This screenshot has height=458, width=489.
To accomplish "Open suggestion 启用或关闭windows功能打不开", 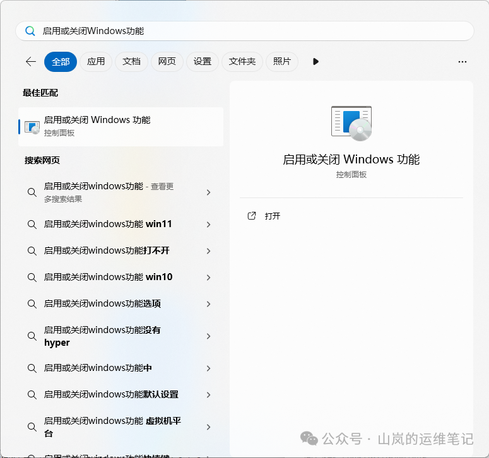I will [x=121, y=250].
